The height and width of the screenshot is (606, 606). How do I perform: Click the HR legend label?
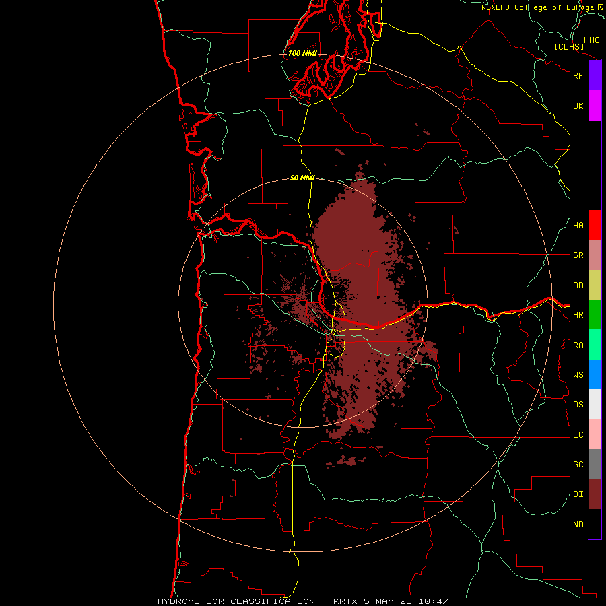[578, 315]
